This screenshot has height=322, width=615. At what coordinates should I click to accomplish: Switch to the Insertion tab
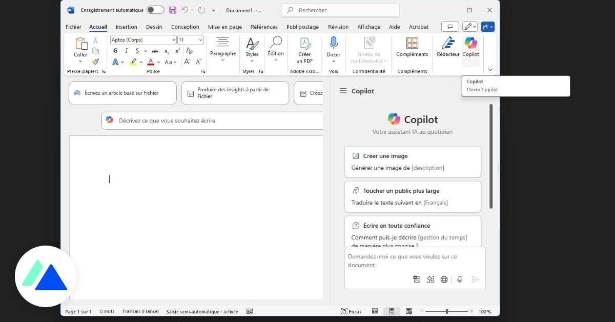[126, 27]
